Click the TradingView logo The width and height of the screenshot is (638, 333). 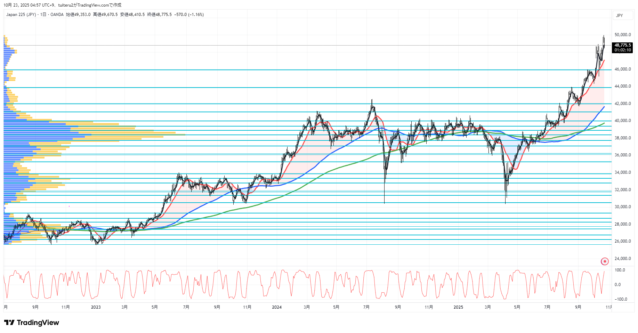pos(32,323)
